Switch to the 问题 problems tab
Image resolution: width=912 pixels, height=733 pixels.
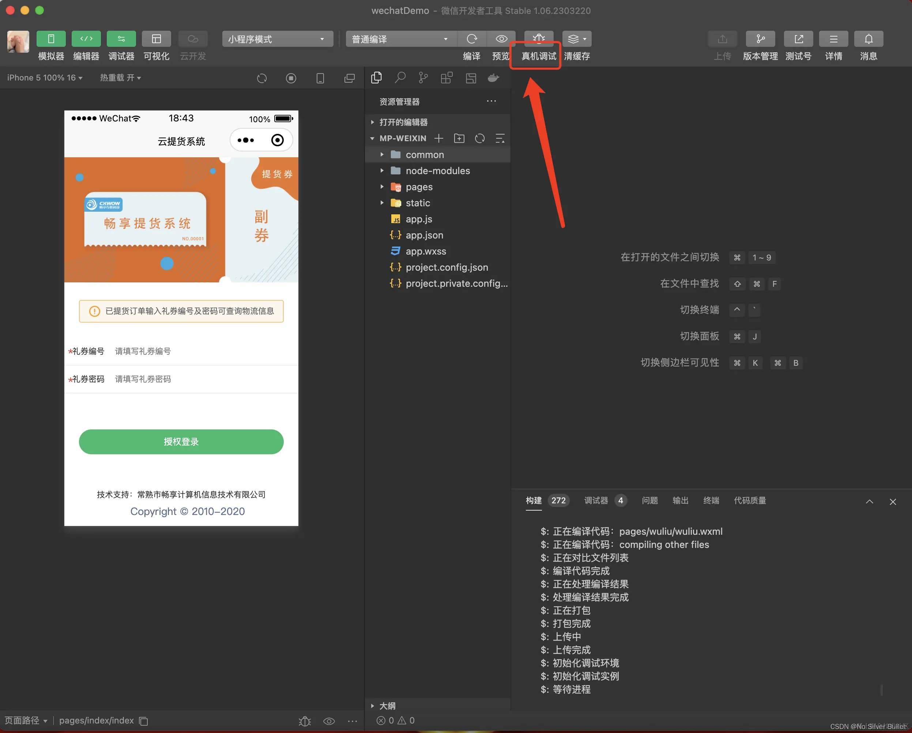(x=649, y=501)
